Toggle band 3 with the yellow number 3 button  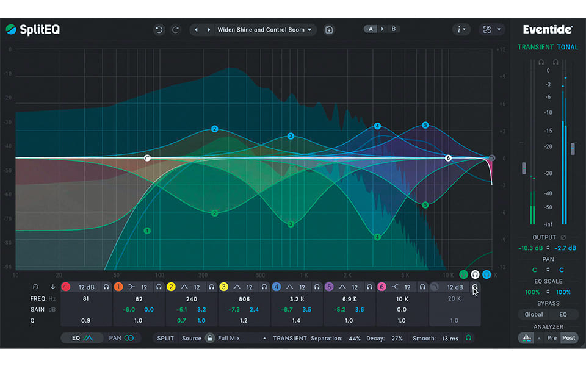pyautogui.click(x=224, y=287)
